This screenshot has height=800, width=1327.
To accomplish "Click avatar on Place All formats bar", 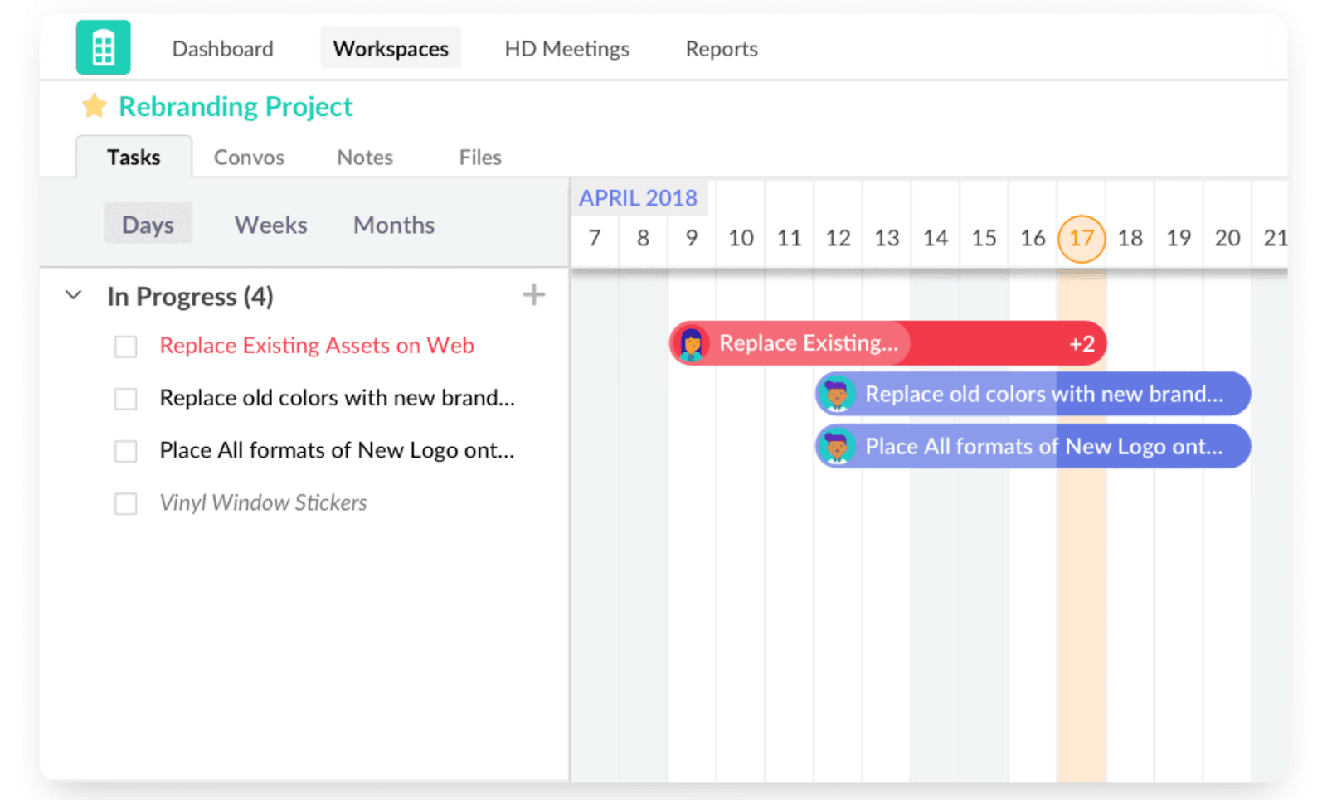I will (836, 446).
